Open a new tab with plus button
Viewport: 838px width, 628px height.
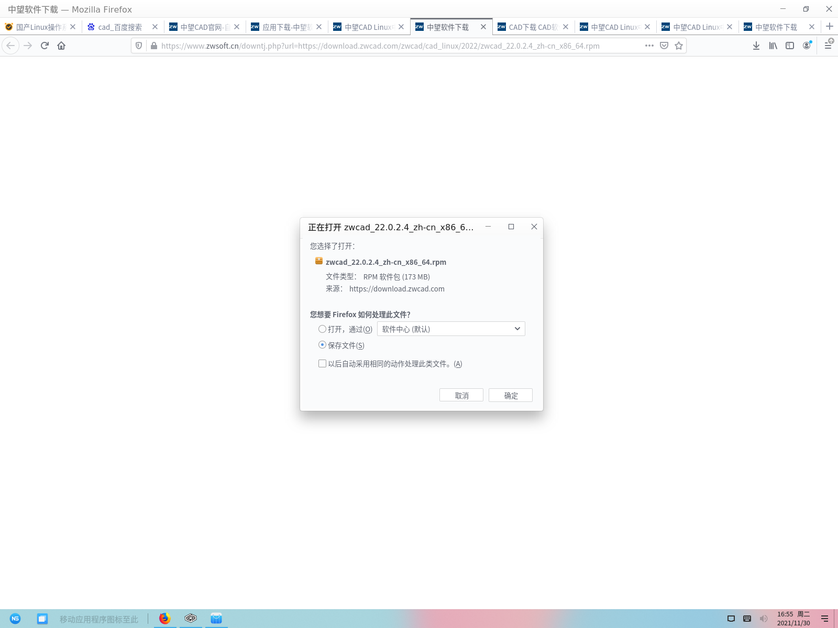tap(830, 27)
